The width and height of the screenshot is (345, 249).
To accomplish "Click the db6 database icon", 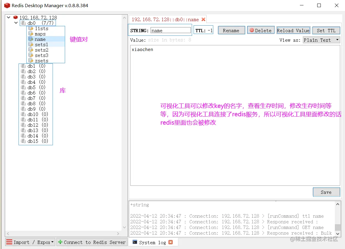I will 23,93.
